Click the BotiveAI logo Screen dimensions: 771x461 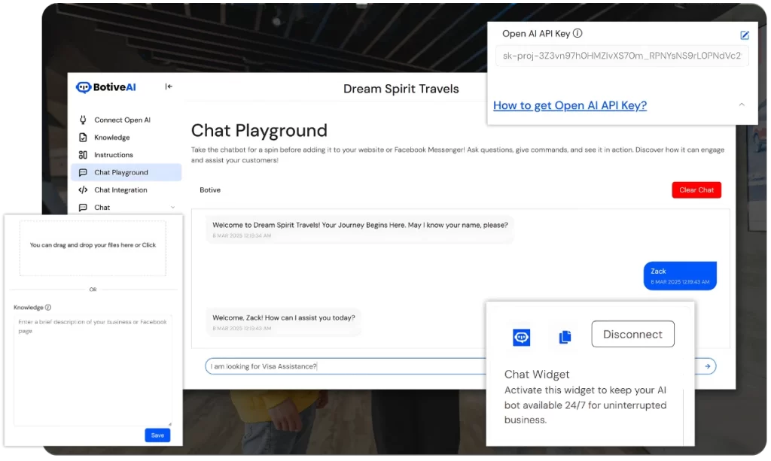[x=105, y=87]
